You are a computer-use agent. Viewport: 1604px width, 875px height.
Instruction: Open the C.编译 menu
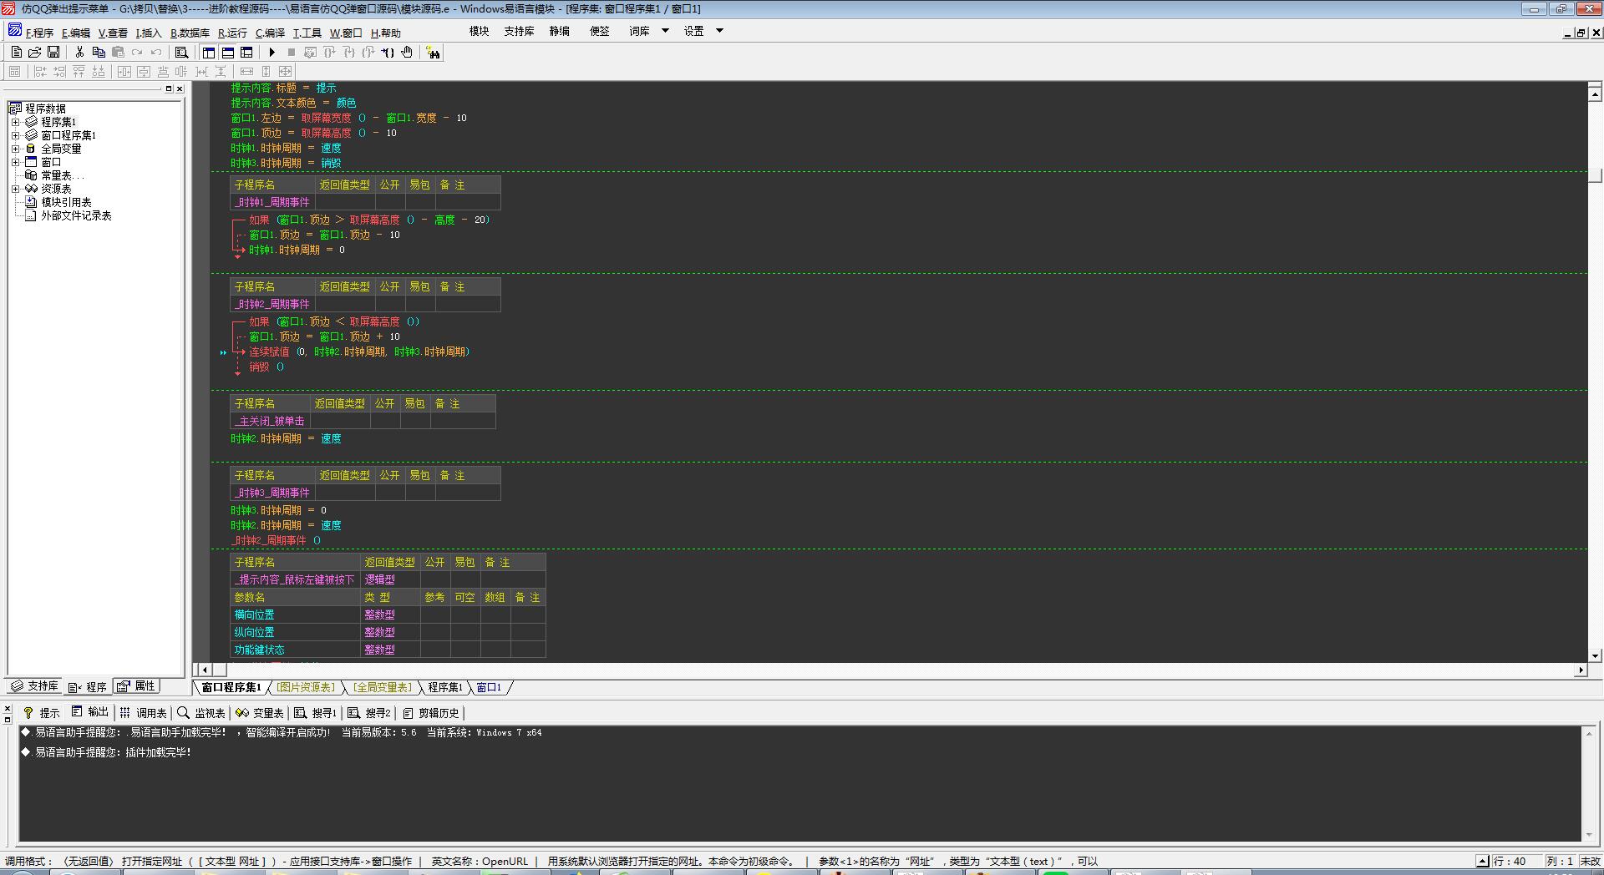click(270, 33)
